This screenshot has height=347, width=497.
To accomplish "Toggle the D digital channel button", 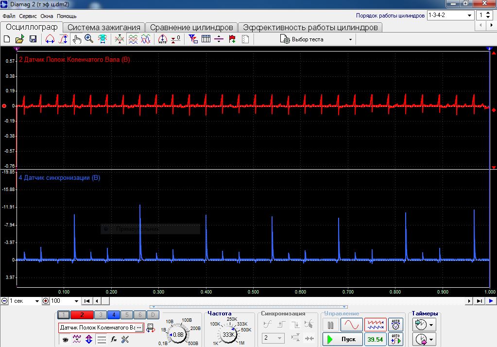I will pyautogui.click(x=153, y=314).
